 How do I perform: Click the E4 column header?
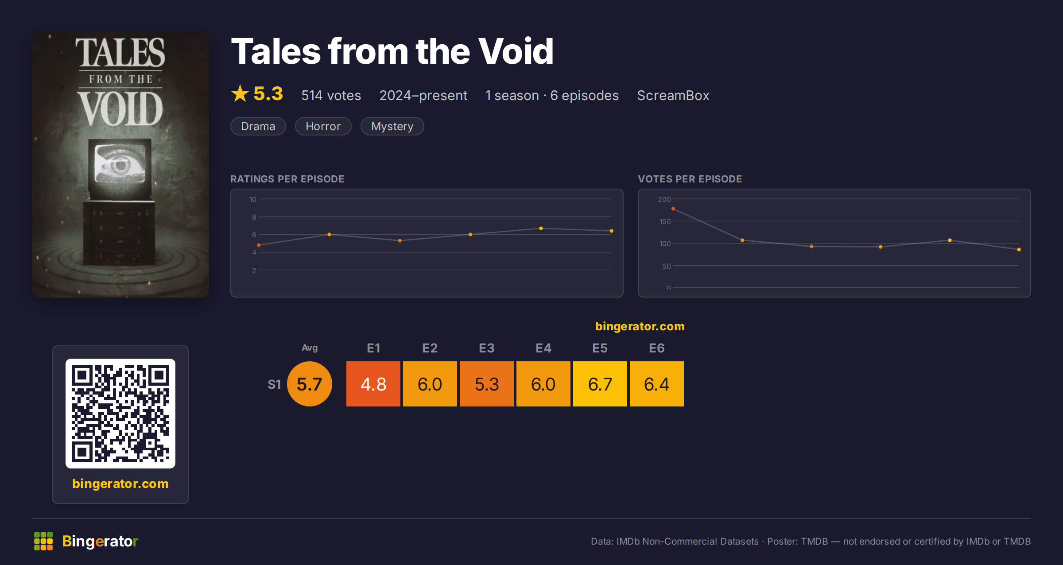tap(543, 348)
